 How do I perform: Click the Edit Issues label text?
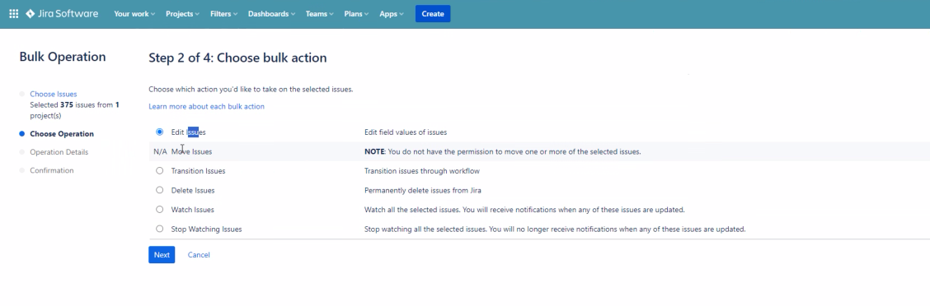(x=188, y=132)
